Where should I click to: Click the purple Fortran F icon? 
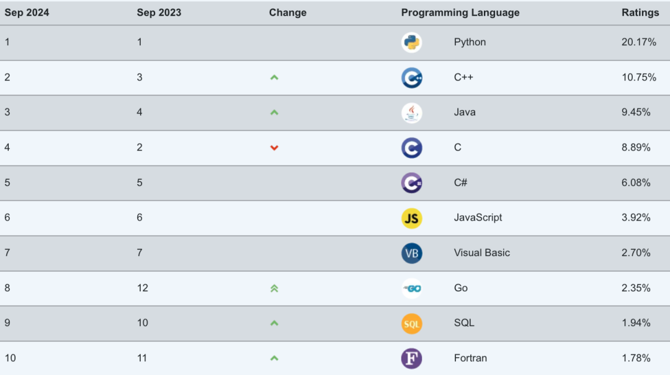pos(411,358)
